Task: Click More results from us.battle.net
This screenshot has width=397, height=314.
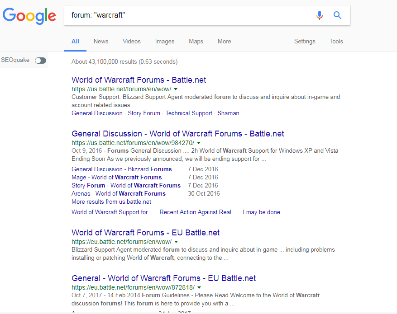Action: [111, 202]
